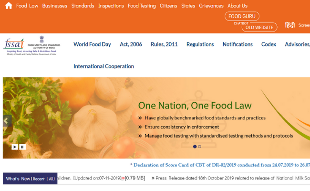Select the second slide indicator dot
The height and width of the screenshot is (191, 310).
tap(199, 147)
